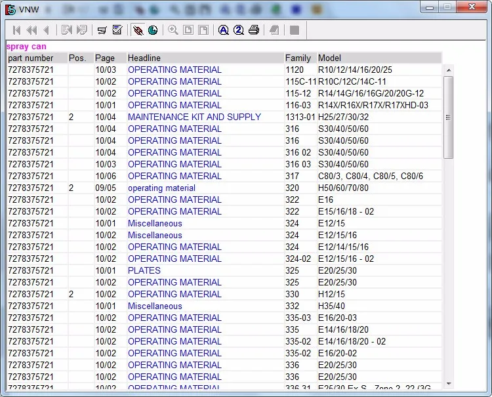
Task: Select family cell 1313-01
Action: (300, 117)
